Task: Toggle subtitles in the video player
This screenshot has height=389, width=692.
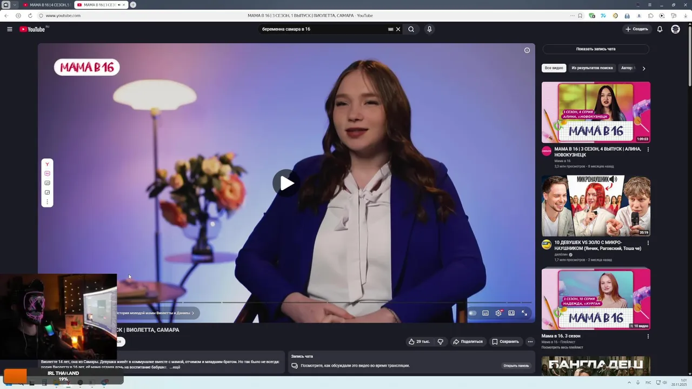Action: (x=485, y=313)
